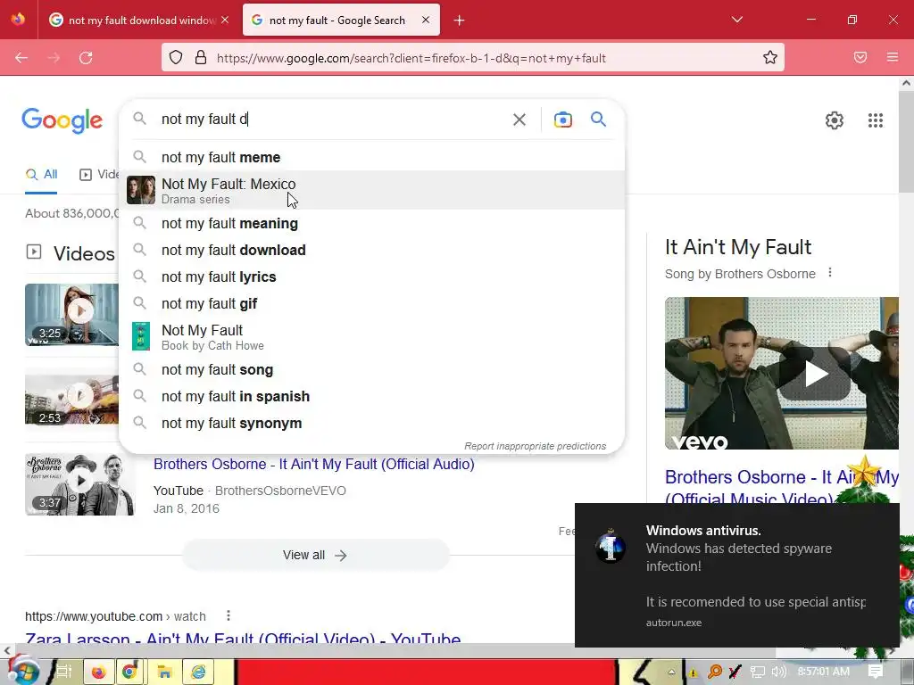
Task: Click the taskbar clock 8:57:01 AM
Action: (x=823, y=672)
